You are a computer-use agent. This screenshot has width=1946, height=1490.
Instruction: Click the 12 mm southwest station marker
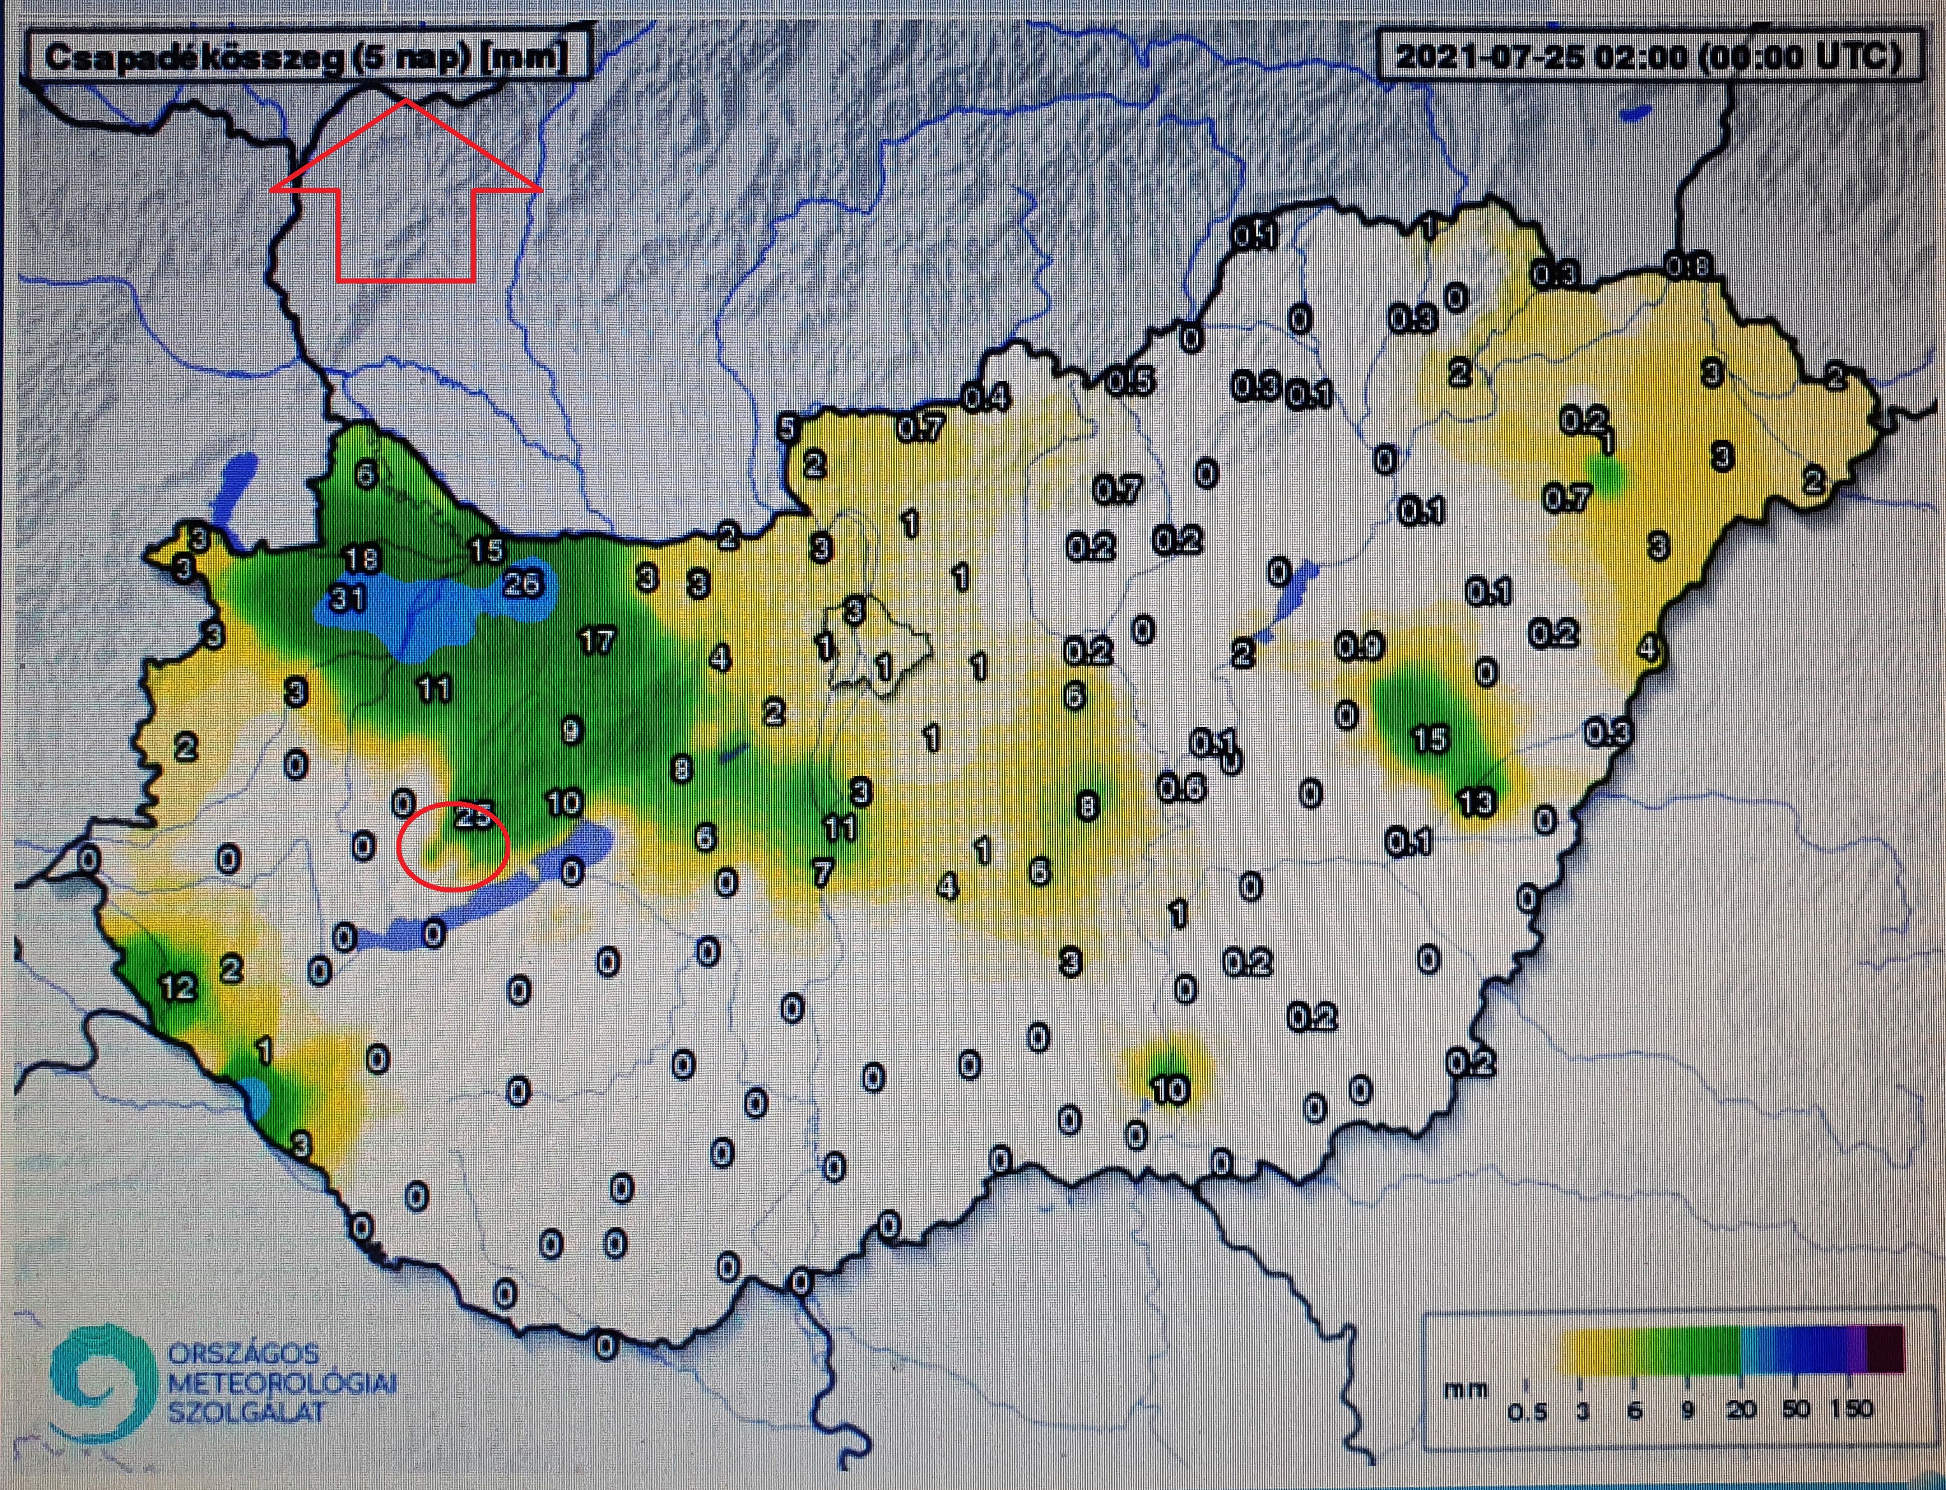[x=178, y=987]
